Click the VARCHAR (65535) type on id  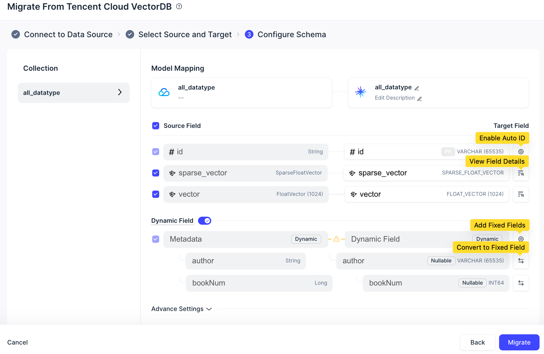(x=480, y=152)
